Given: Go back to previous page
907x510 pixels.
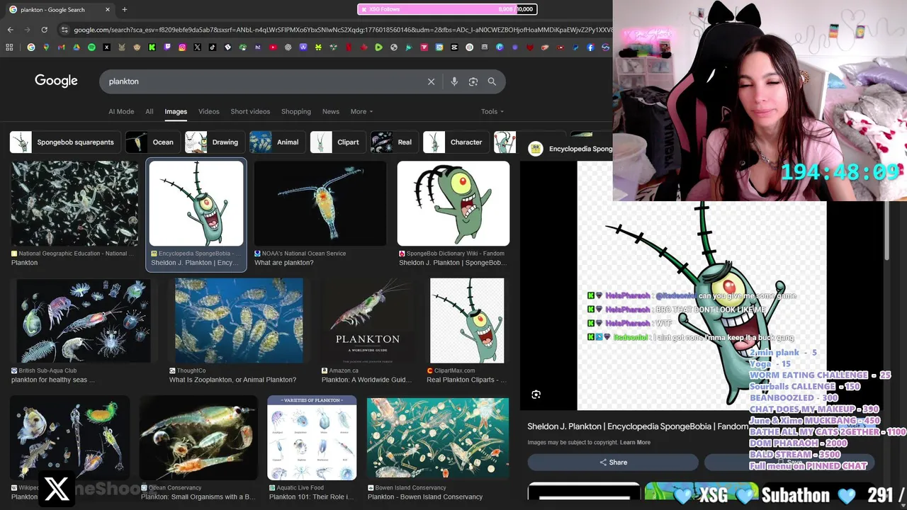Looking at the screenshot, I should click(10, 30).
